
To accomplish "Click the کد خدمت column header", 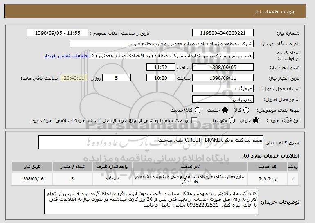I will point(267,167).
